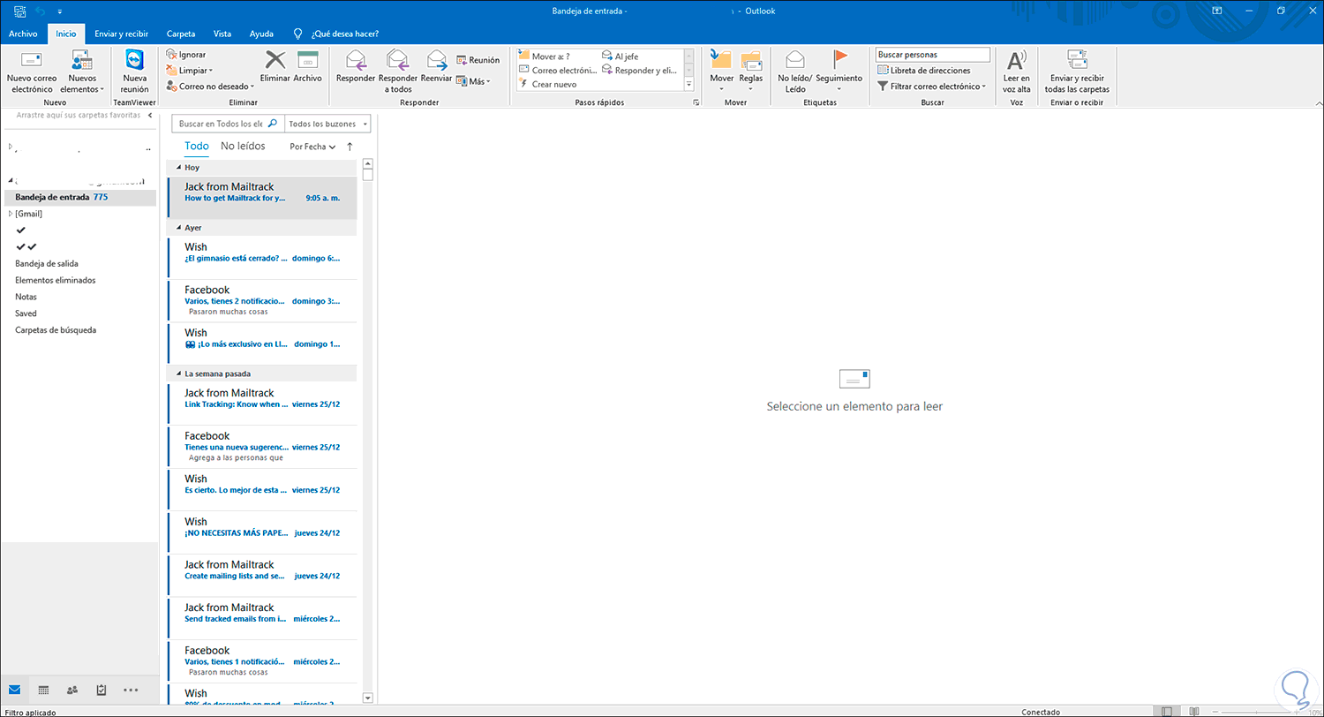Reply with the Responder button

[356, 67]
